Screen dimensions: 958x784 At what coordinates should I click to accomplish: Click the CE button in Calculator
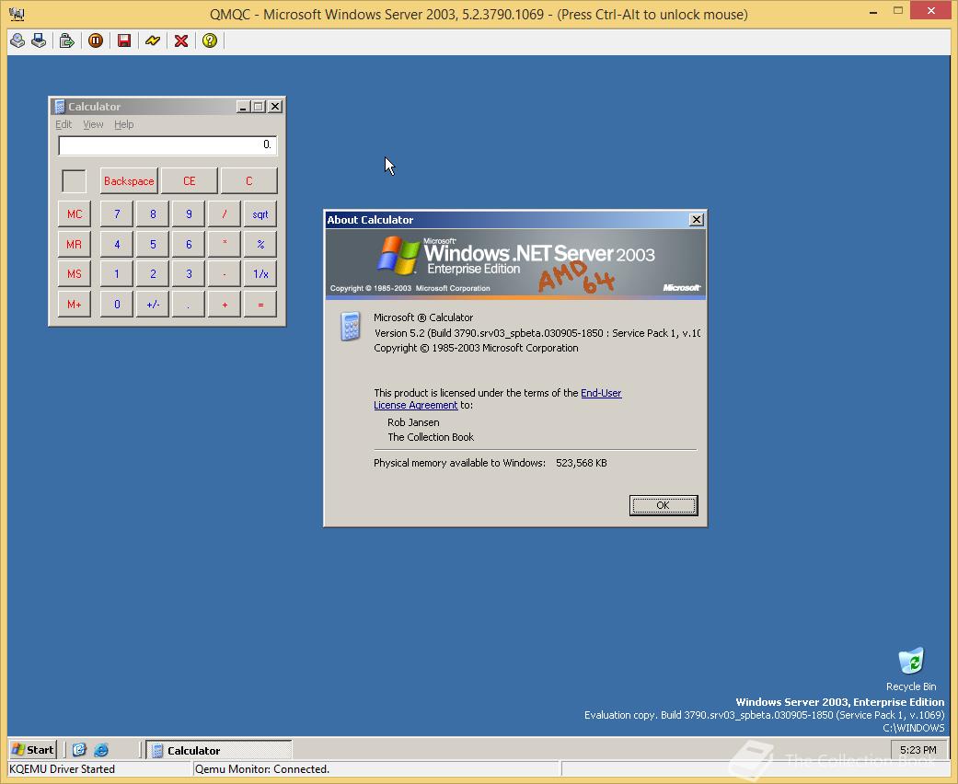click(190, 181)
